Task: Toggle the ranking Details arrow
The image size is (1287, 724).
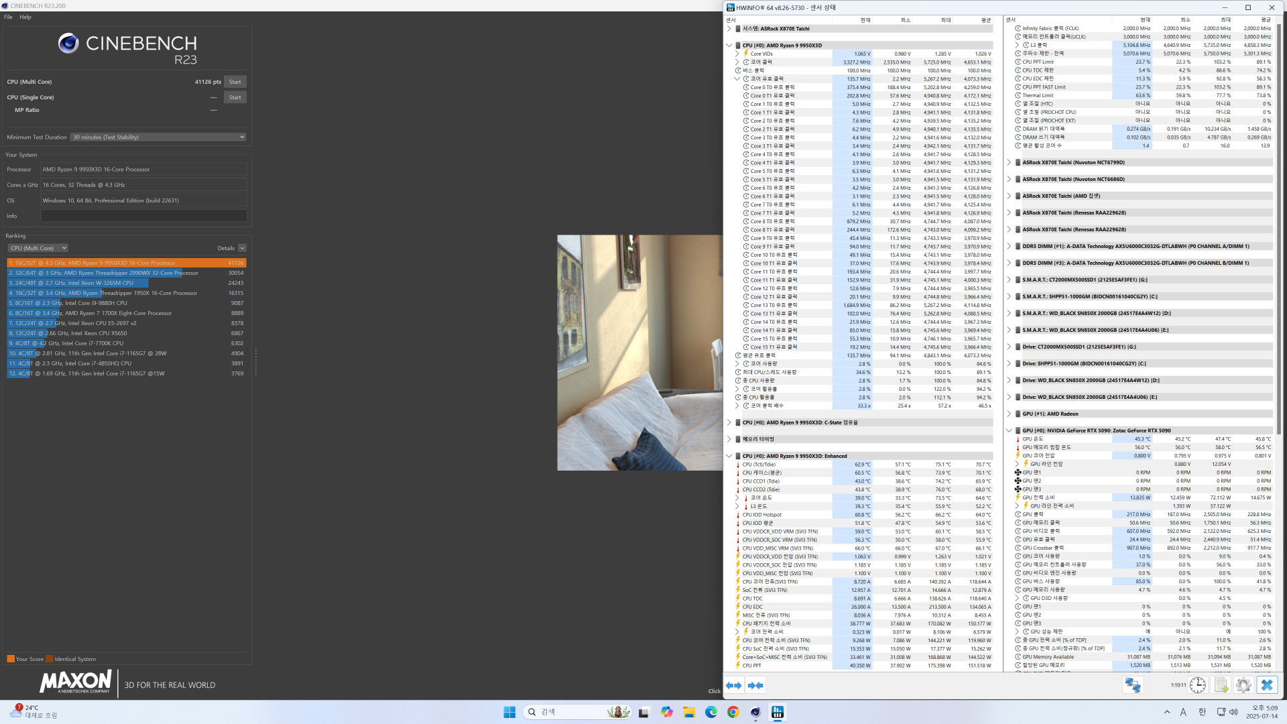Action: (242, 248)
